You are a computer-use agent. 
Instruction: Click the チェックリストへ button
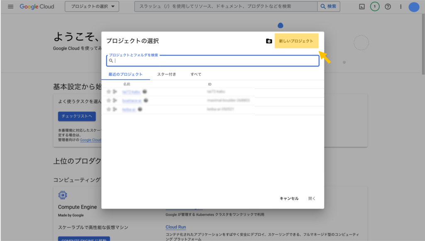(77, 116)
